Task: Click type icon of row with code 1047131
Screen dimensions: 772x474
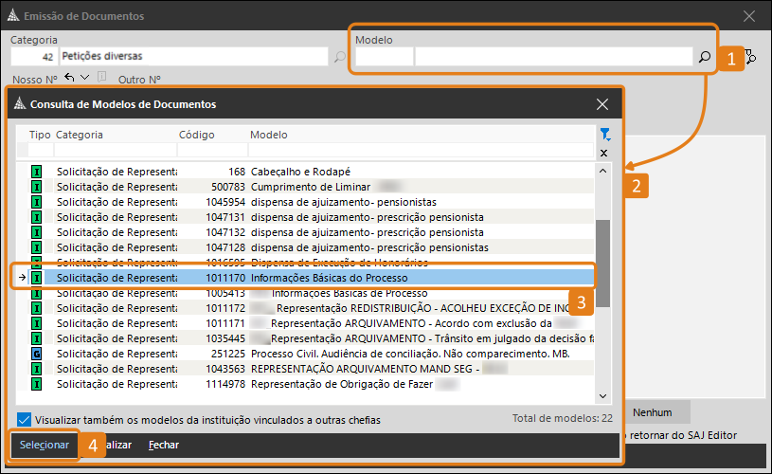Action: (36, 217)
